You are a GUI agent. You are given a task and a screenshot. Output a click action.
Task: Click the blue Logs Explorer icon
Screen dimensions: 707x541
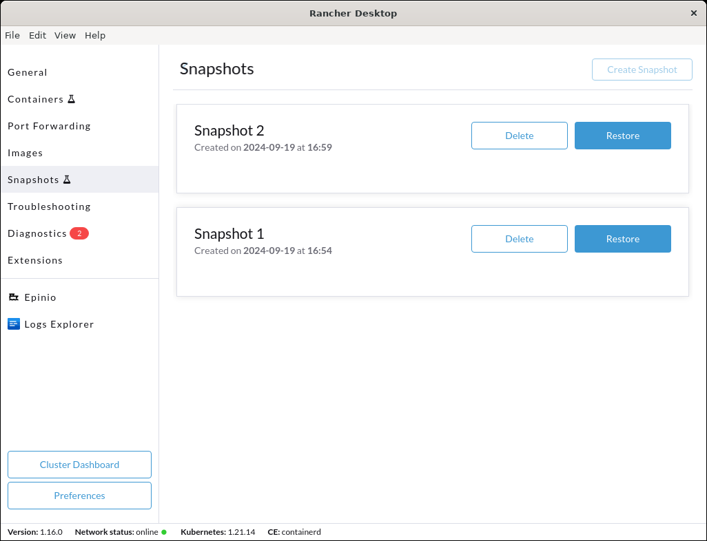13,323
